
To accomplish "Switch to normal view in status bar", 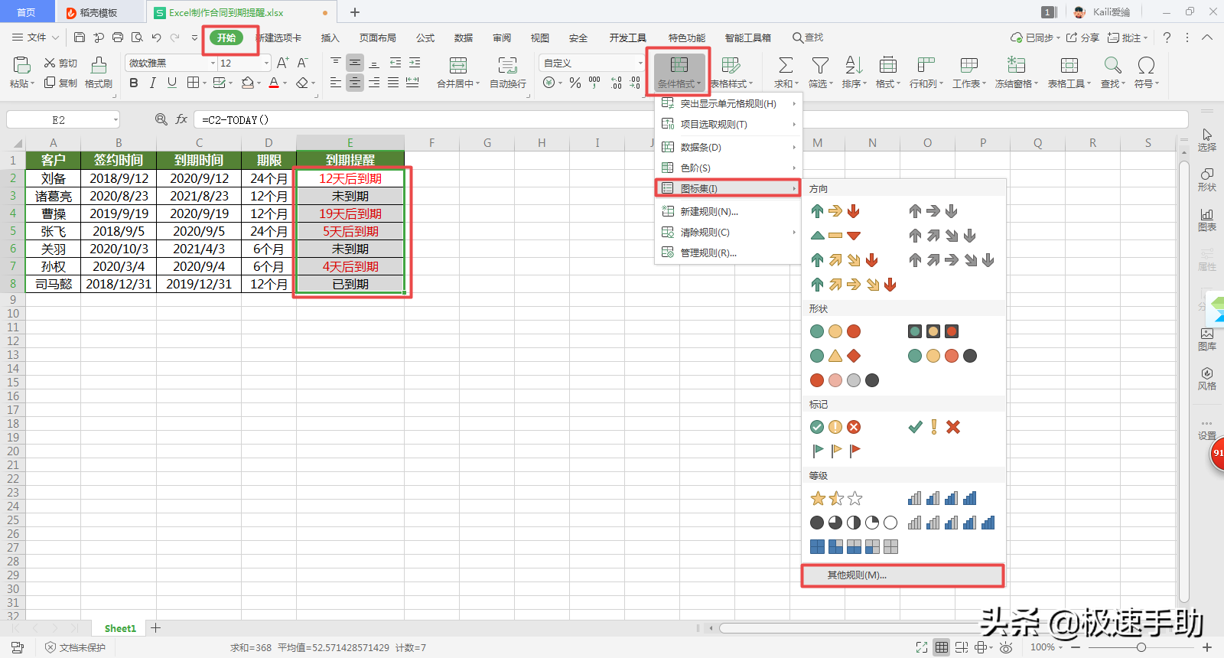I will coord(942,647).
